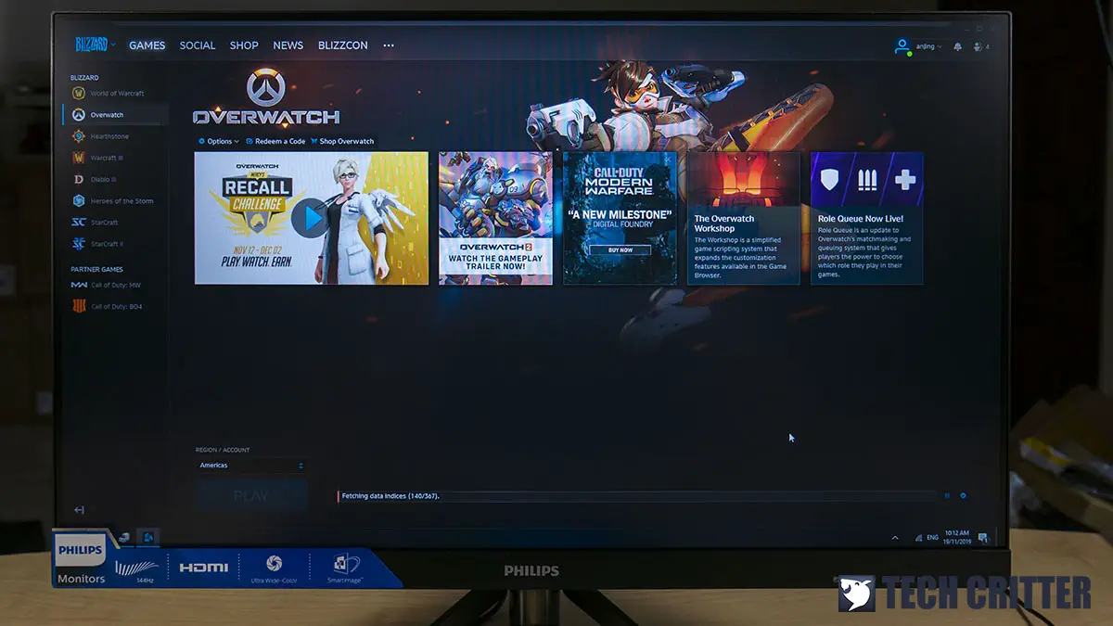Click the disabled PLAY button
The image size is (1113, 626).
point(250,496)
